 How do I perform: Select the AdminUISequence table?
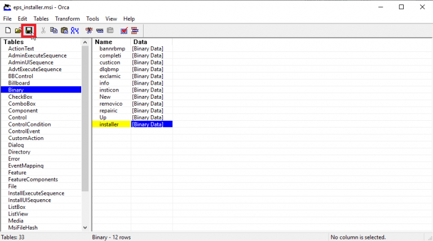click(x=30, y=63)
